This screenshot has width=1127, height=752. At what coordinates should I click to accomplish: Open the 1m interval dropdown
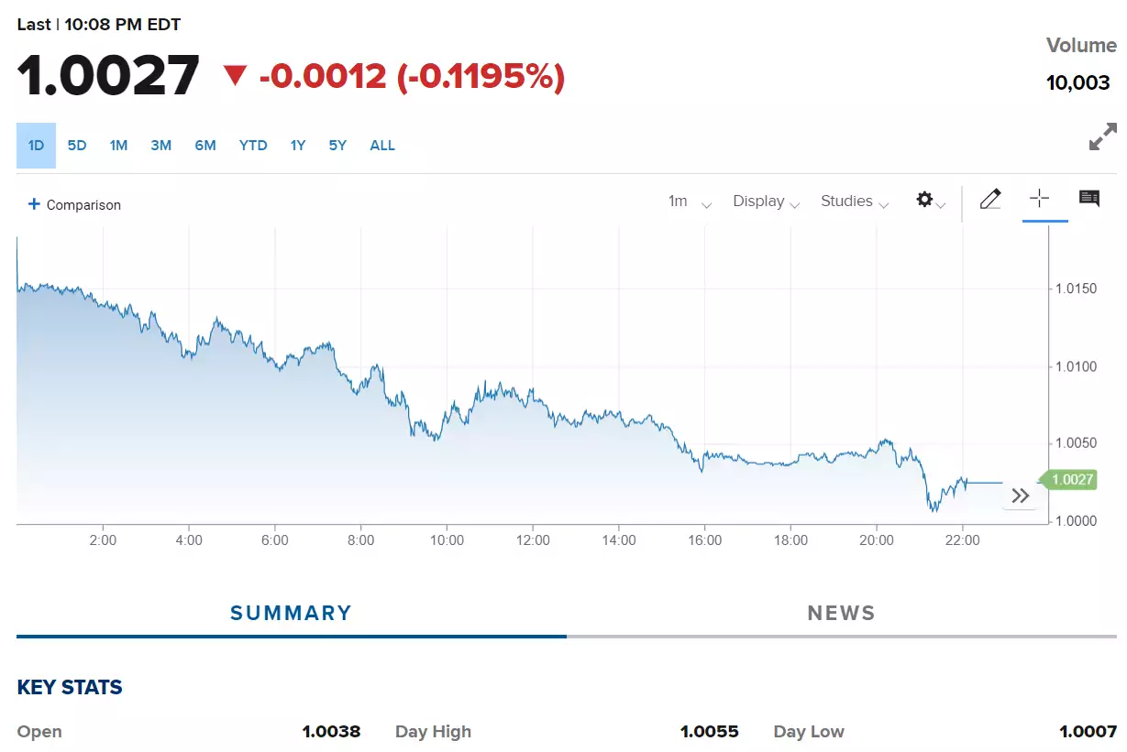click(x=690, y=202)
